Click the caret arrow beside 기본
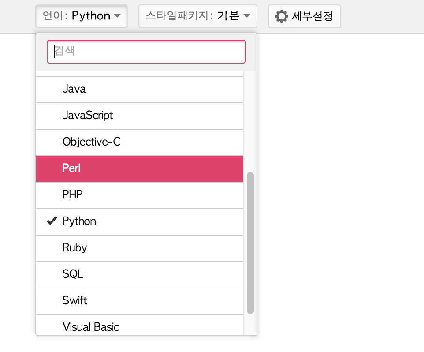424x352 pixels. tap(247, 16)
